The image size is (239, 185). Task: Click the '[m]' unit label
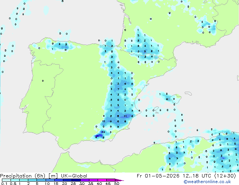click(53, 176)
